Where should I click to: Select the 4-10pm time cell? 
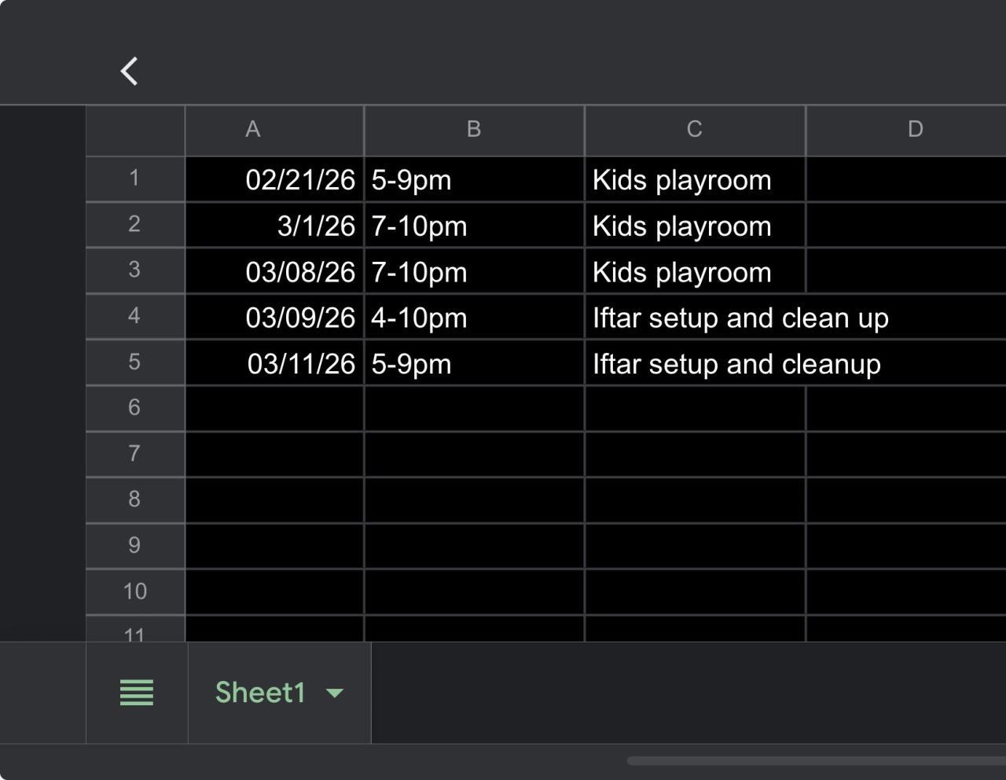(474, 318)
